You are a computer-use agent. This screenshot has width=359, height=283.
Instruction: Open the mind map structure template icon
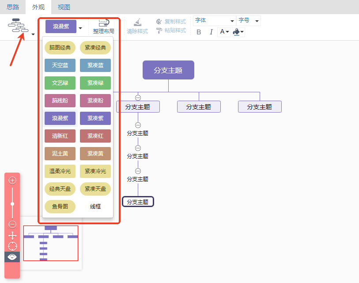click(18, 25)
